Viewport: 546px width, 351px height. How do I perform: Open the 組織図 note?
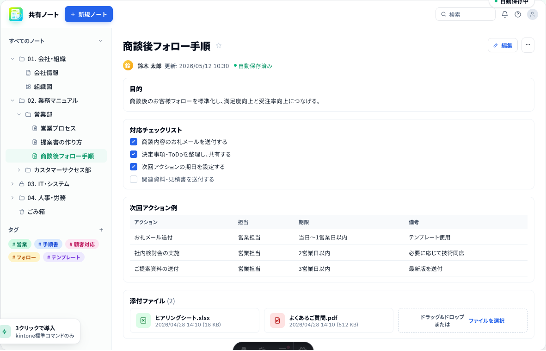(43, 87)
